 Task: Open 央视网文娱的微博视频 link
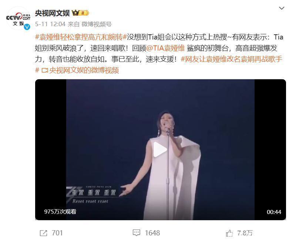tap(84, 70)
